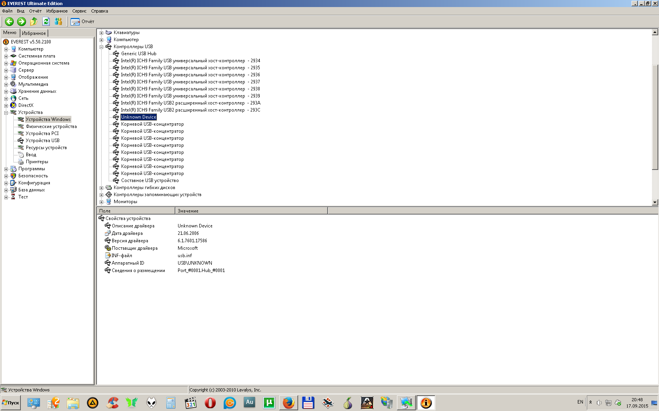Click the INF-файл property row label
659x411 pixels.
click(122, 256)
